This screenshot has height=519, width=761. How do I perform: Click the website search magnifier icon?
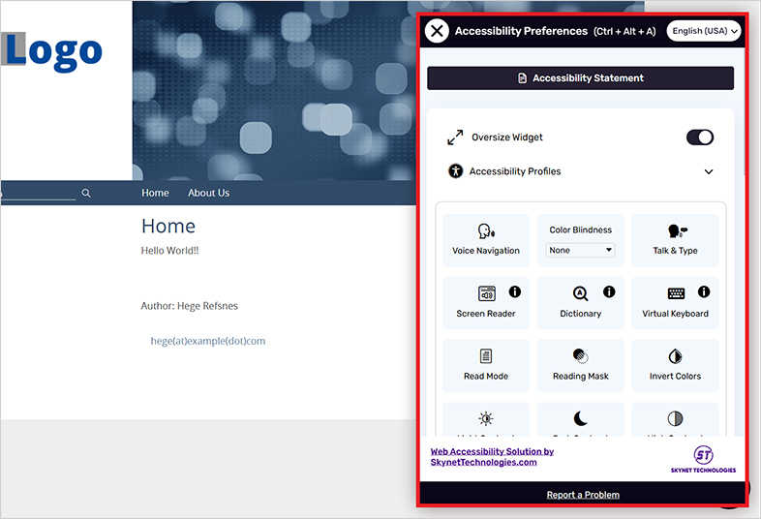(x=86, y=194)
